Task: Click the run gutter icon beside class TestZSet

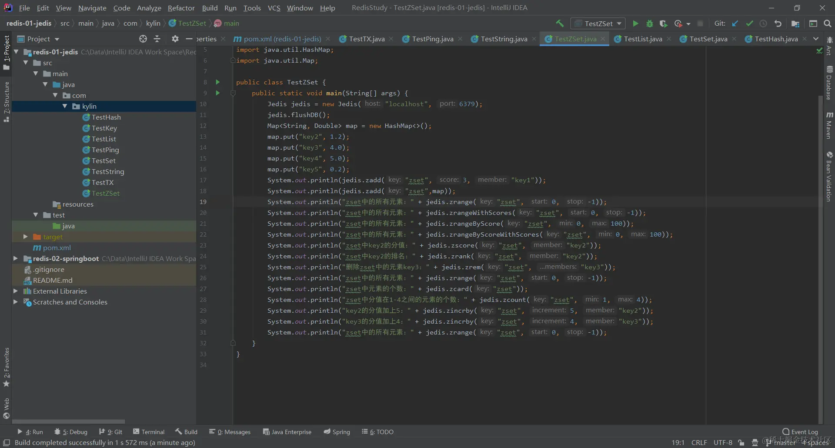Action: coord(218,82)
